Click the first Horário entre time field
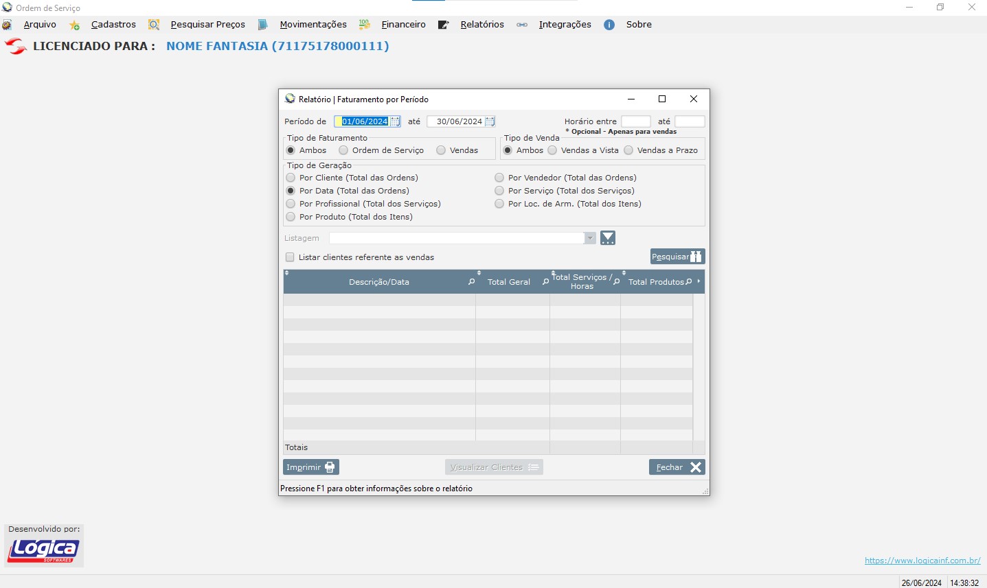This screenshot has height=588, width=987. tap(635, 121)
